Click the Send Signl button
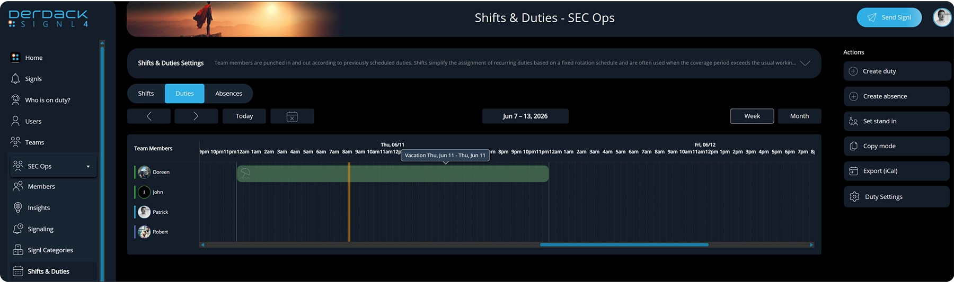The height and width of the screenshot is (282, 954). click(889, 17)
